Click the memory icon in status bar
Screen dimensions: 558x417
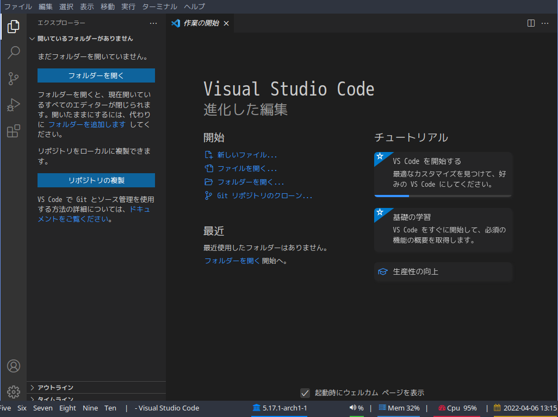click(x=382, y=408)
